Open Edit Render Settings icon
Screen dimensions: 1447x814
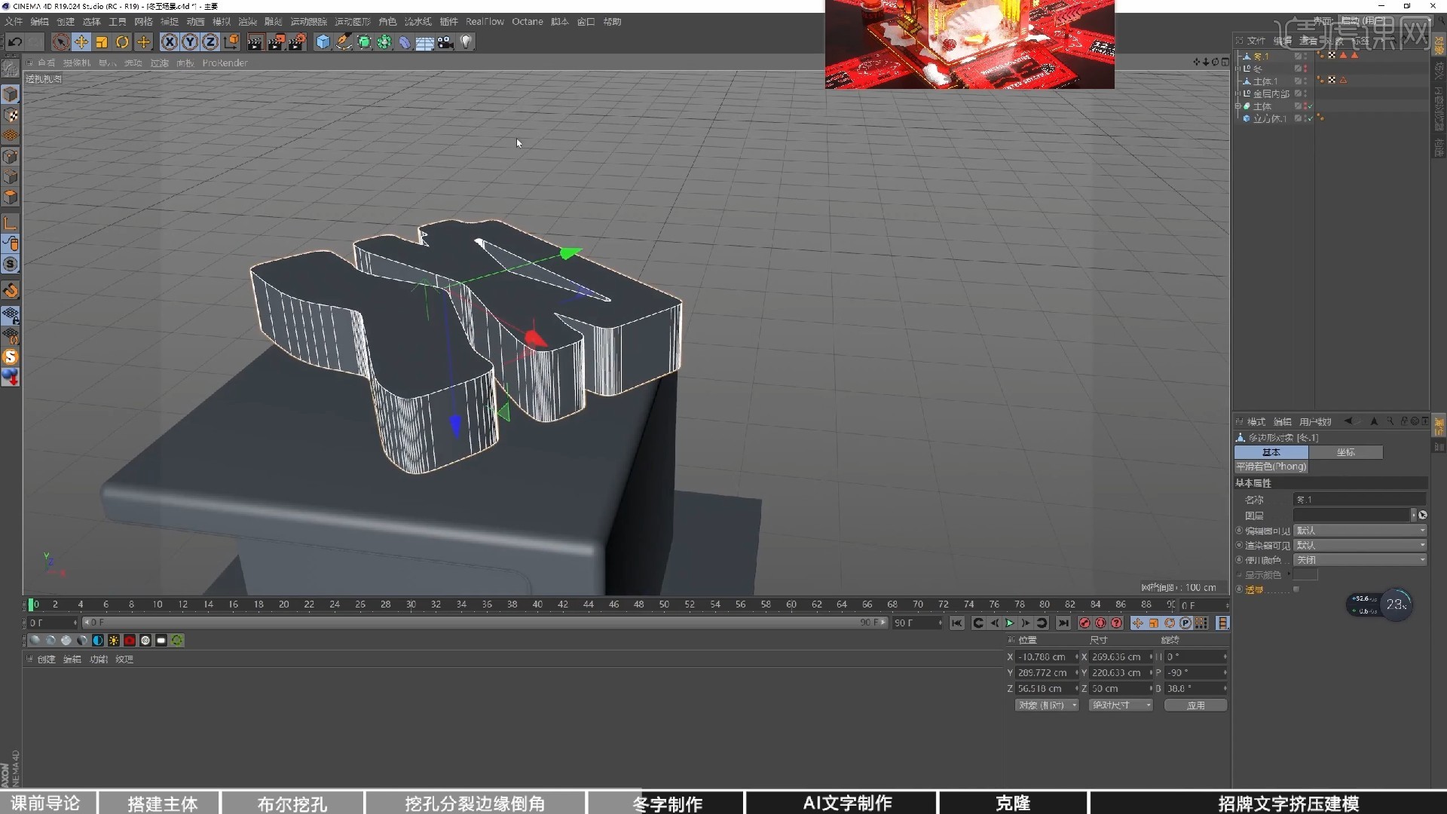coord(298,42)
